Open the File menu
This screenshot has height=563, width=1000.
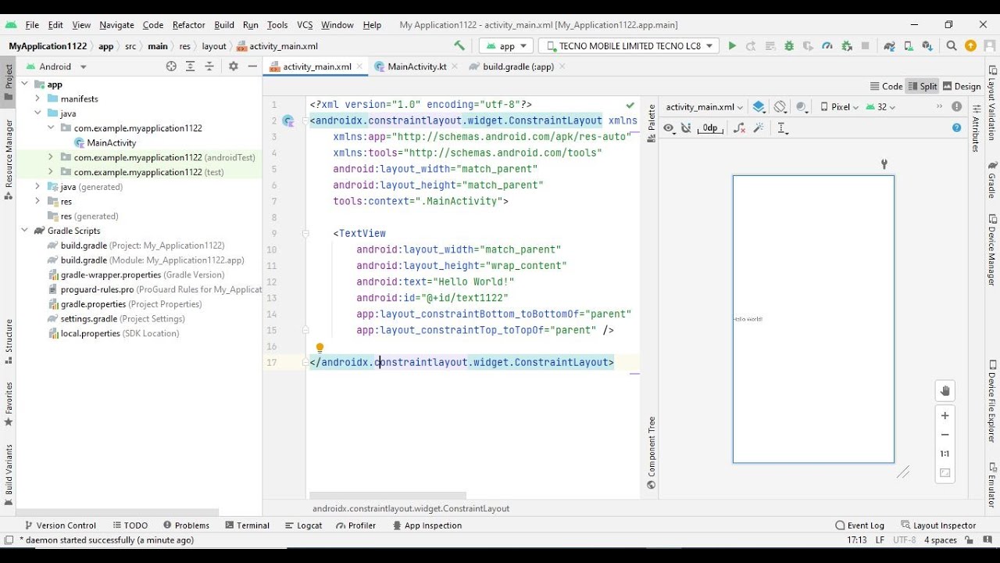pyautogui.click(x=32, y=25)
